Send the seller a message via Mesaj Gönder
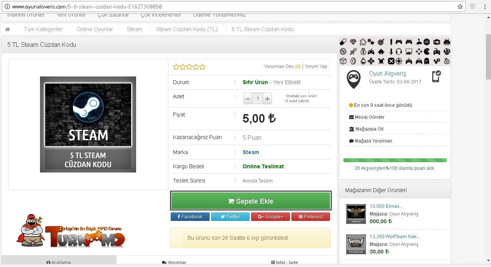Screen dimensions: 491x267 pyautogui.click(x=367, y=117)
